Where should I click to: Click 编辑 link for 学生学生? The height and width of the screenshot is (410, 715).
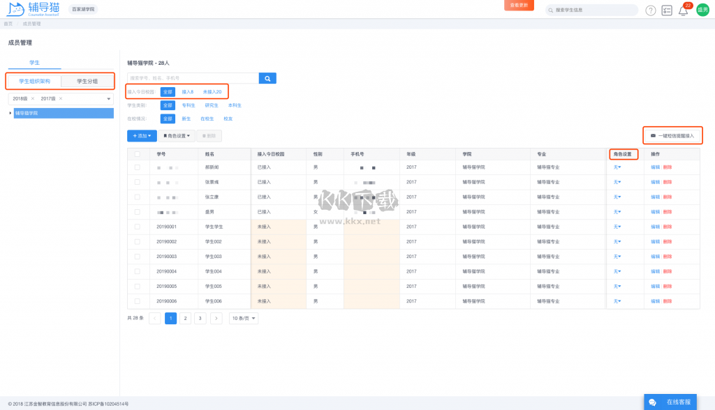[655, 227]
